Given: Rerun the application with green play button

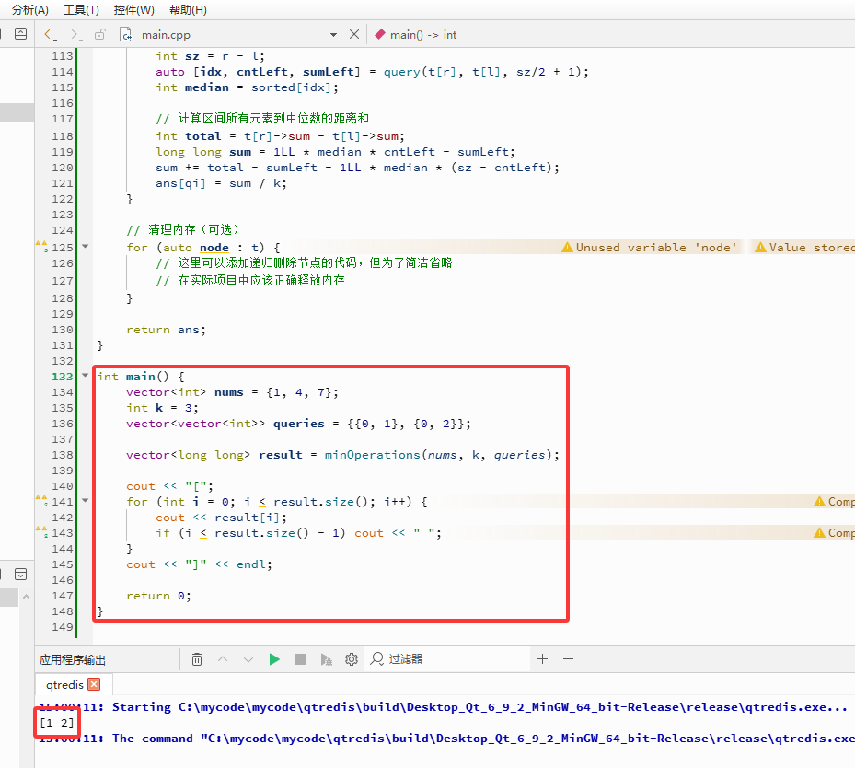Looking at the screenshot, I should pyautogui.click(x=274, y=659).
